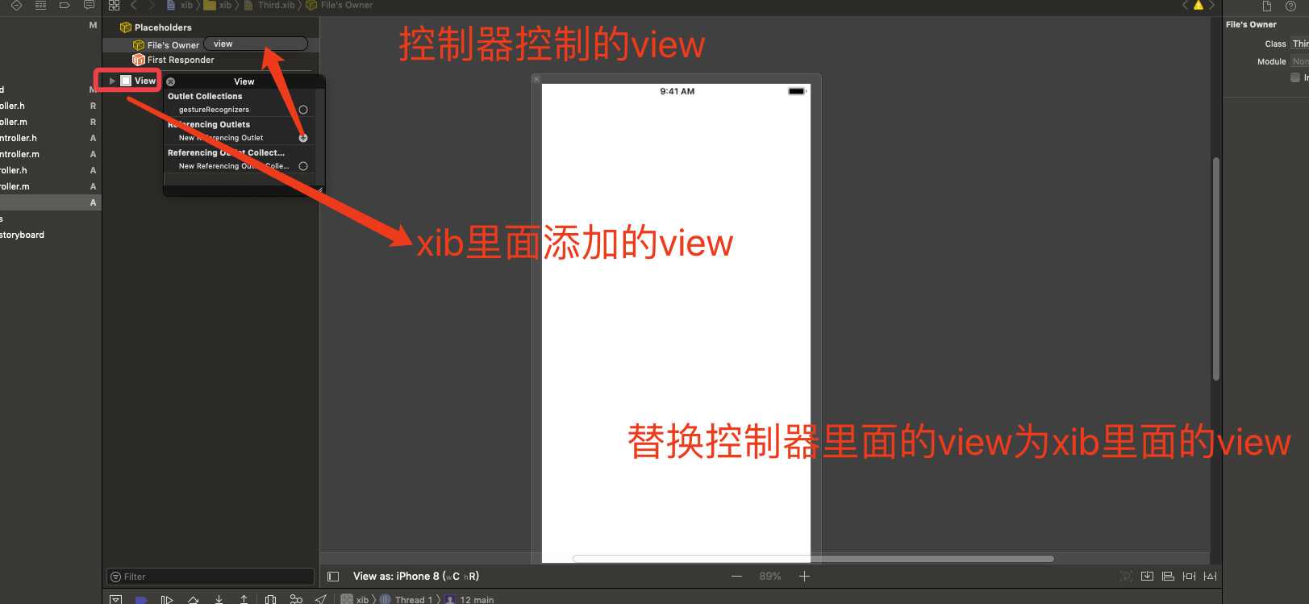
Task: Open the Add New Constraints icon
Action: point(1189,576)
